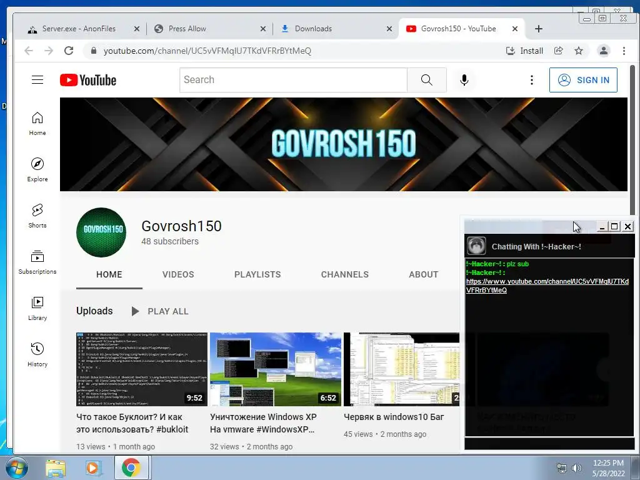Select the channel ABOUT tab

click(424, 275)
